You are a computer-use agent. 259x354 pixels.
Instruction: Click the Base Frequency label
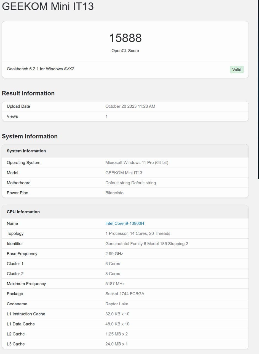click(22, 254)
